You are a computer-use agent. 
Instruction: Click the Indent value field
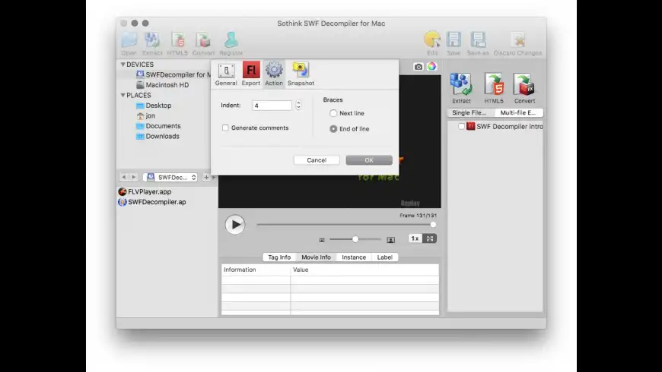272,106
